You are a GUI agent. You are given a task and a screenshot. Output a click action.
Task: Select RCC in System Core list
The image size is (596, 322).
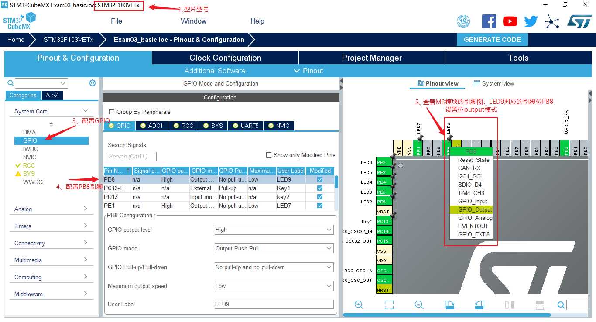[29, 165]
